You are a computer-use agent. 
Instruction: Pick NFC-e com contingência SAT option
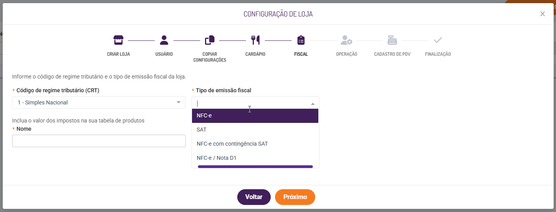(255, 144)
